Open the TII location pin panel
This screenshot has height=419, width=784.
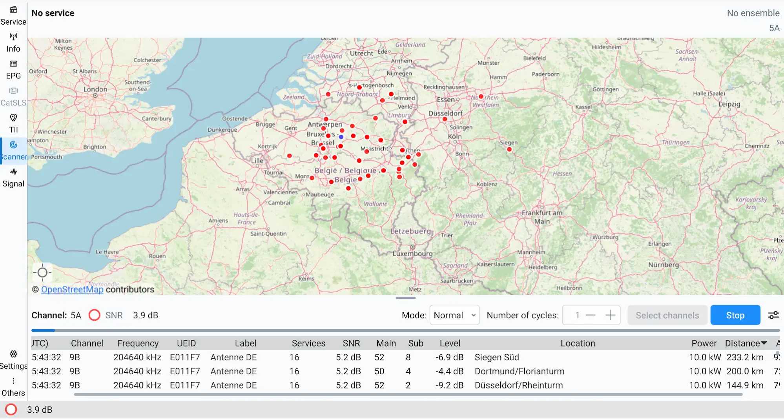[x=13, y=123]
